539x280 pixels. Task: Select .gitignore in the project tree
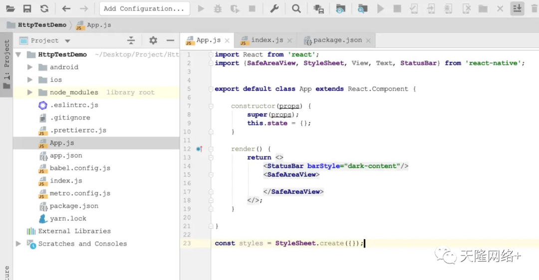(x=70, y=118)
